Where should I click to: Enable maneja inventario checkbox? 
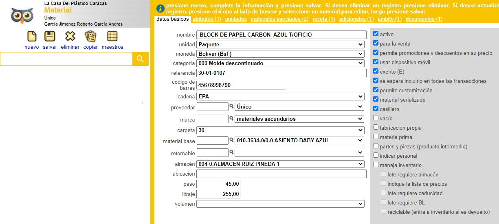pos(376,165)
